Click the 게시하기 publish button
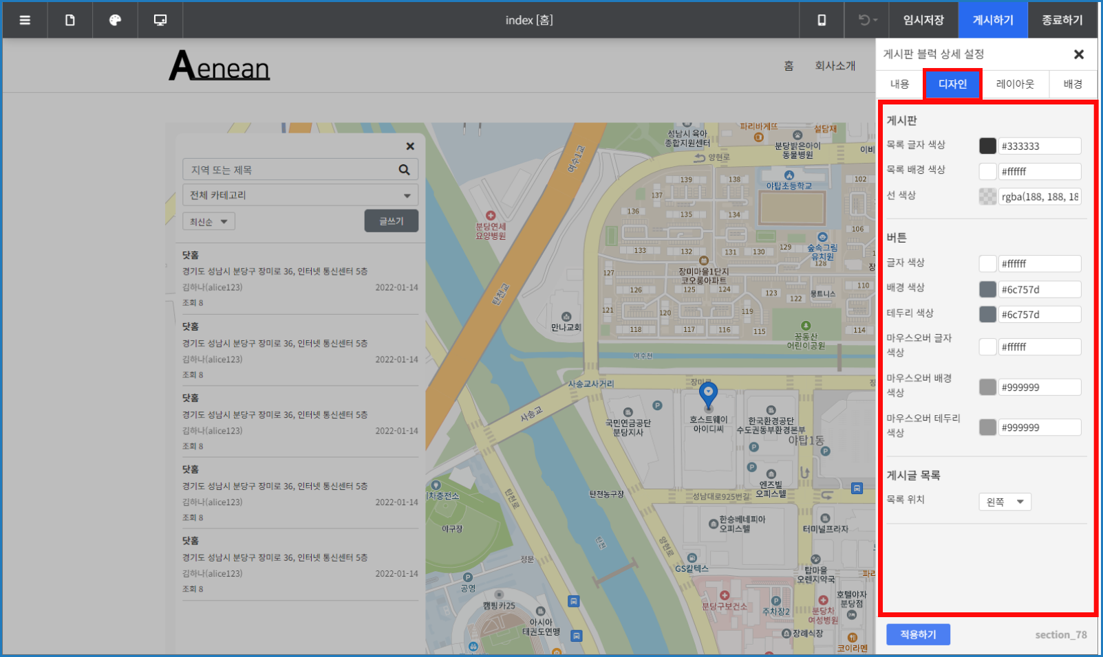This screenshot has width=1103, height=657. (x=992, y=20)
